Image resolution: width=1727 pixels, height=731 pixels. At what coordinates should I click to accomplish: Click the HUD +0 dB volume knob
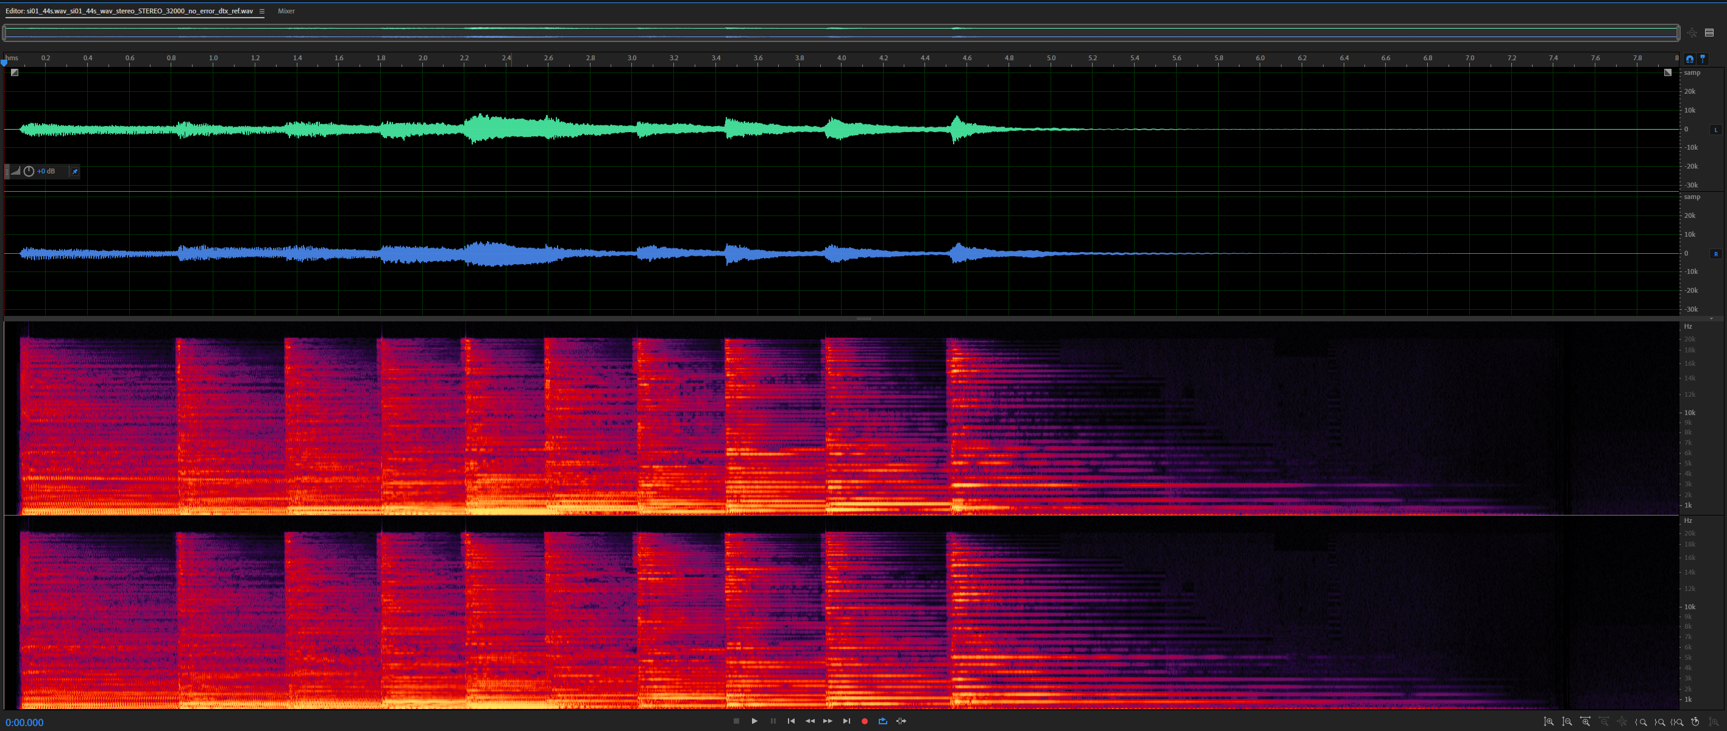29,172
